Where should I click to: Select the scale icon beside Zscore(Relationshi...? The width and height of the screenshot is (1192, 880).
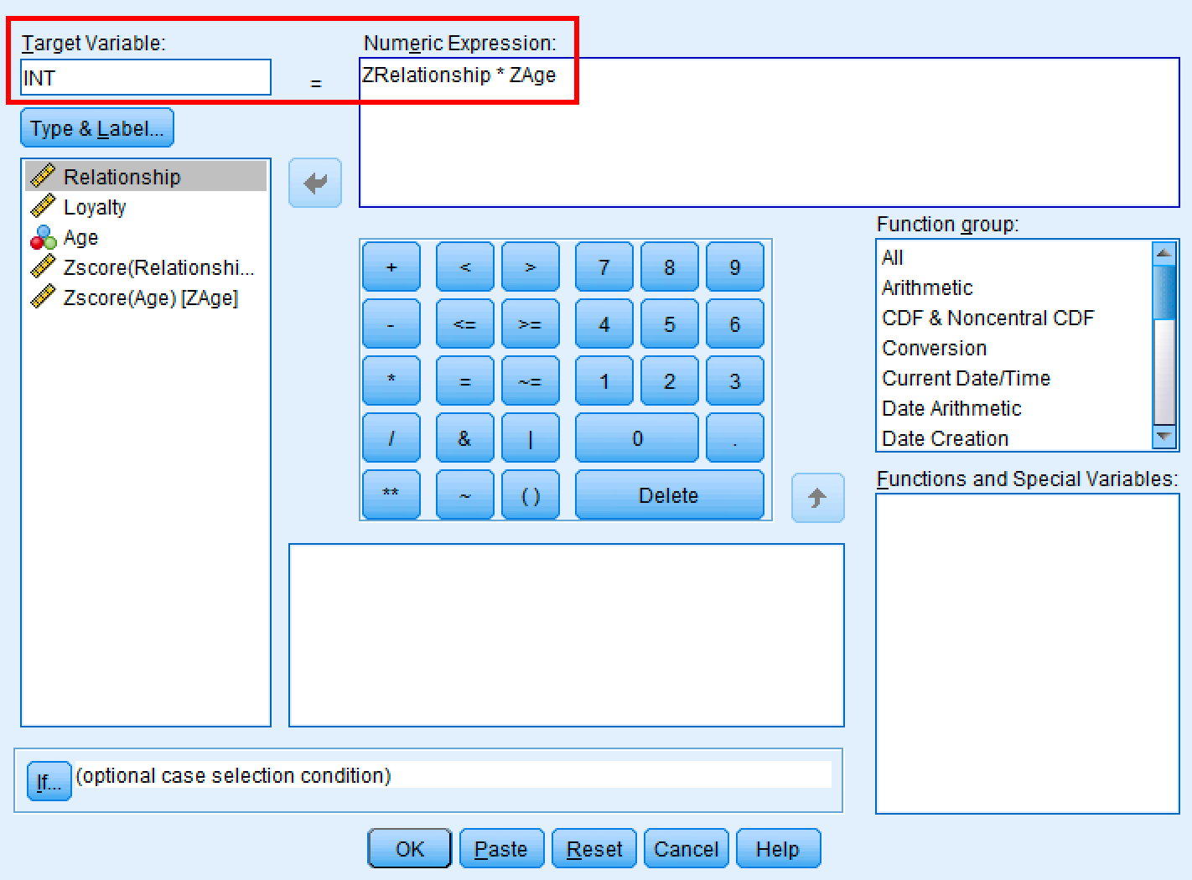(x=44, y=267)
